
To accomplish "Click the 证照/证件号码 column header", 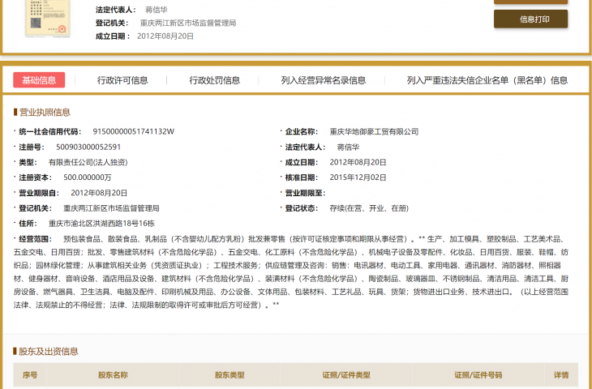I will (478, 375).
